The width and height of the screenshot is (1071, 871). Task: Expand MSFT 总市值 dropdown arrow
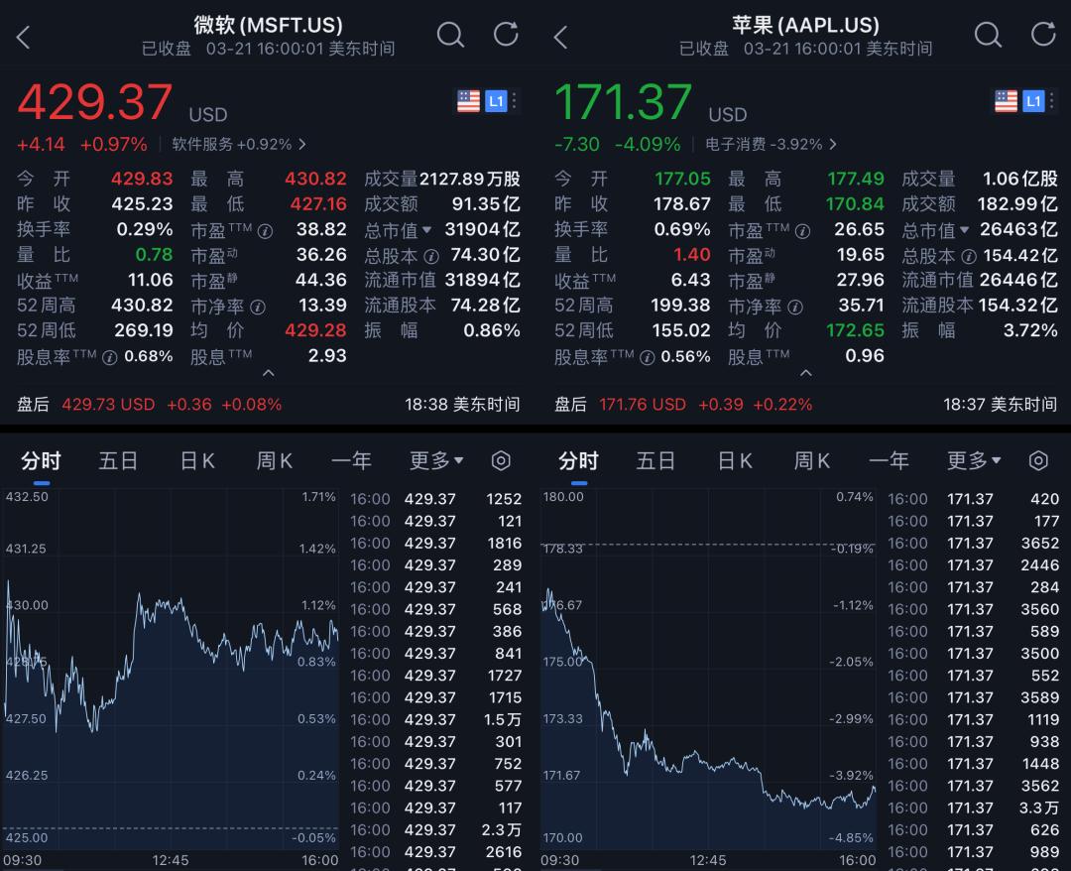click(x=426, y=230)
